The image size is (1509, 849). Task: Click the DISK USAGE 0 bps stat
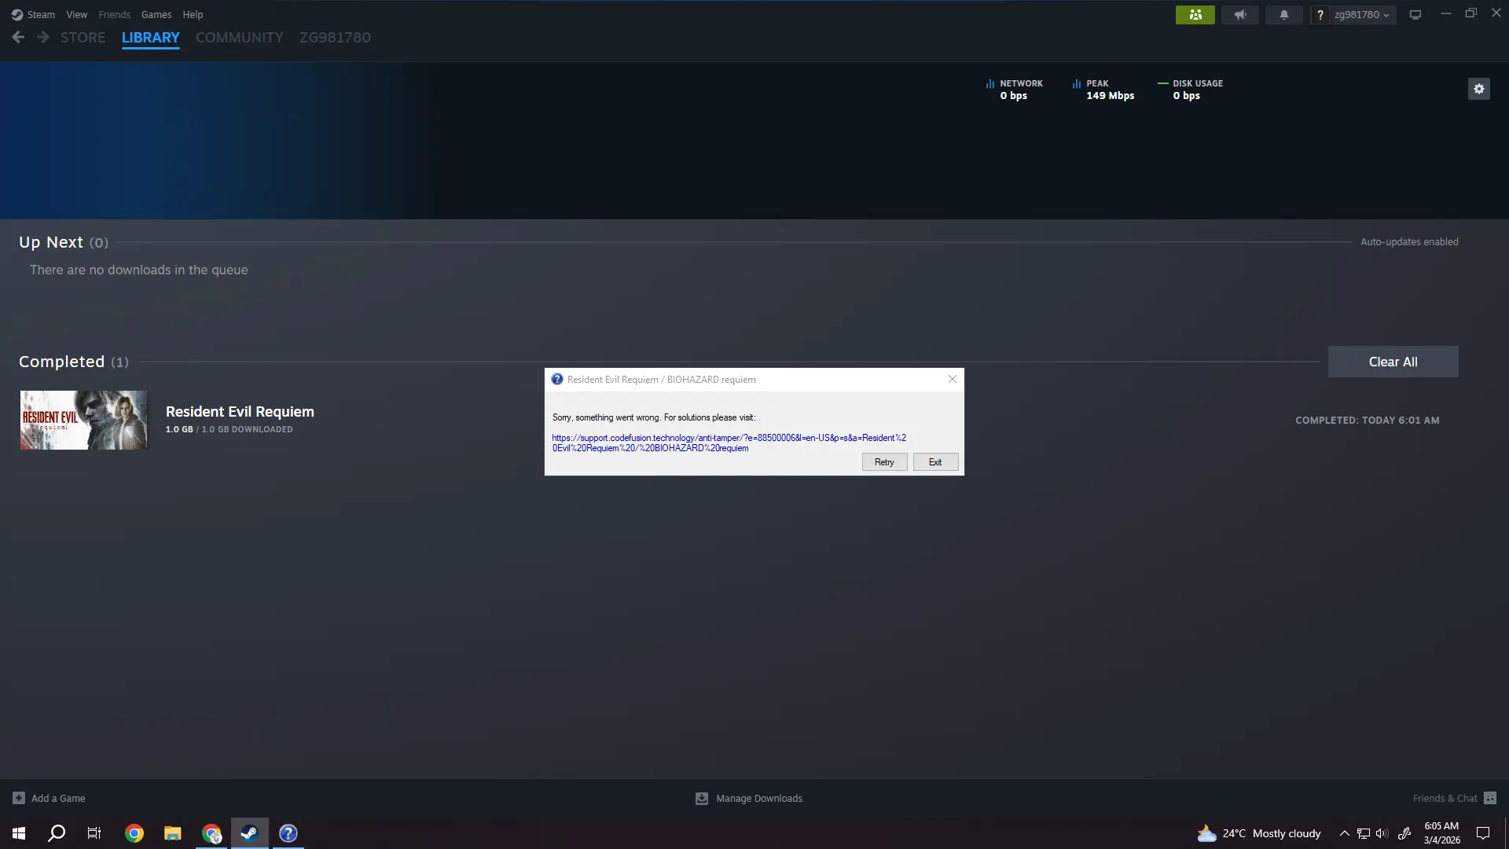1190,90
